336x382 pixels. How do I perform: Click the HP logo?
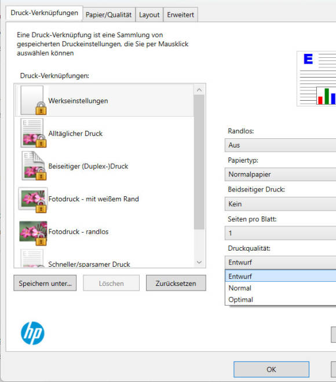pos(32,333)
